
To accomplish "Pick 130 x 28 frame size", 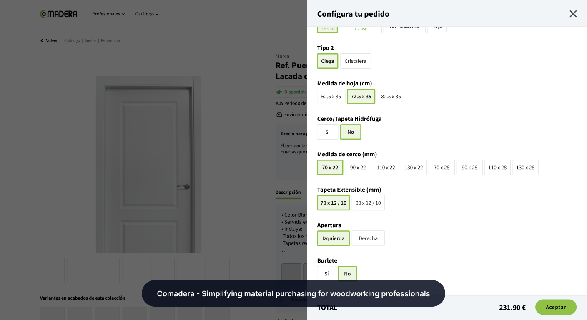I will pyautogui.click(x=525, y=167).
